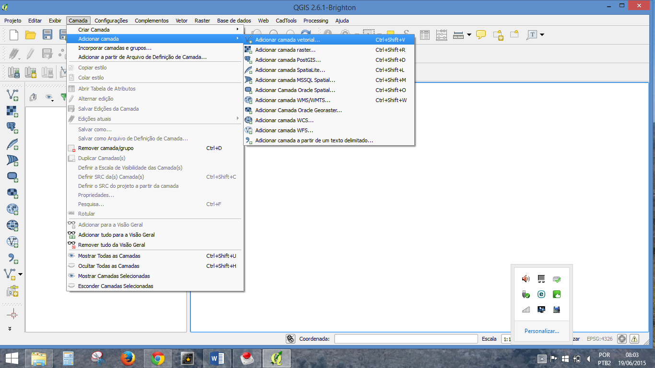Screen dimensions: 655x368
Task: Add WFS layer icon in sidebar
Action: point(12,241)
